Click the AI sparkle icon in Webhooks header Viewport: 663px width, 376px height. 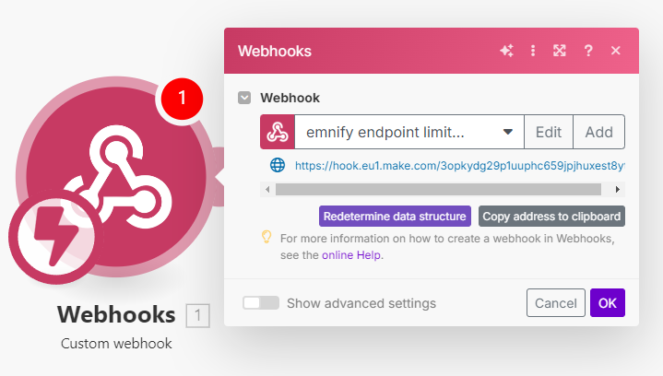point(506,51)
